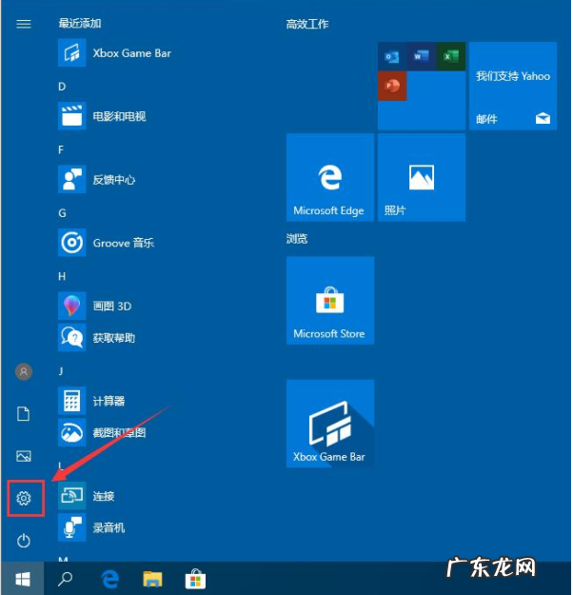Viewport: 573px width, 595px height.
Task: Open PowerPoint from the Office tile
Action: [x=392, y=86]
